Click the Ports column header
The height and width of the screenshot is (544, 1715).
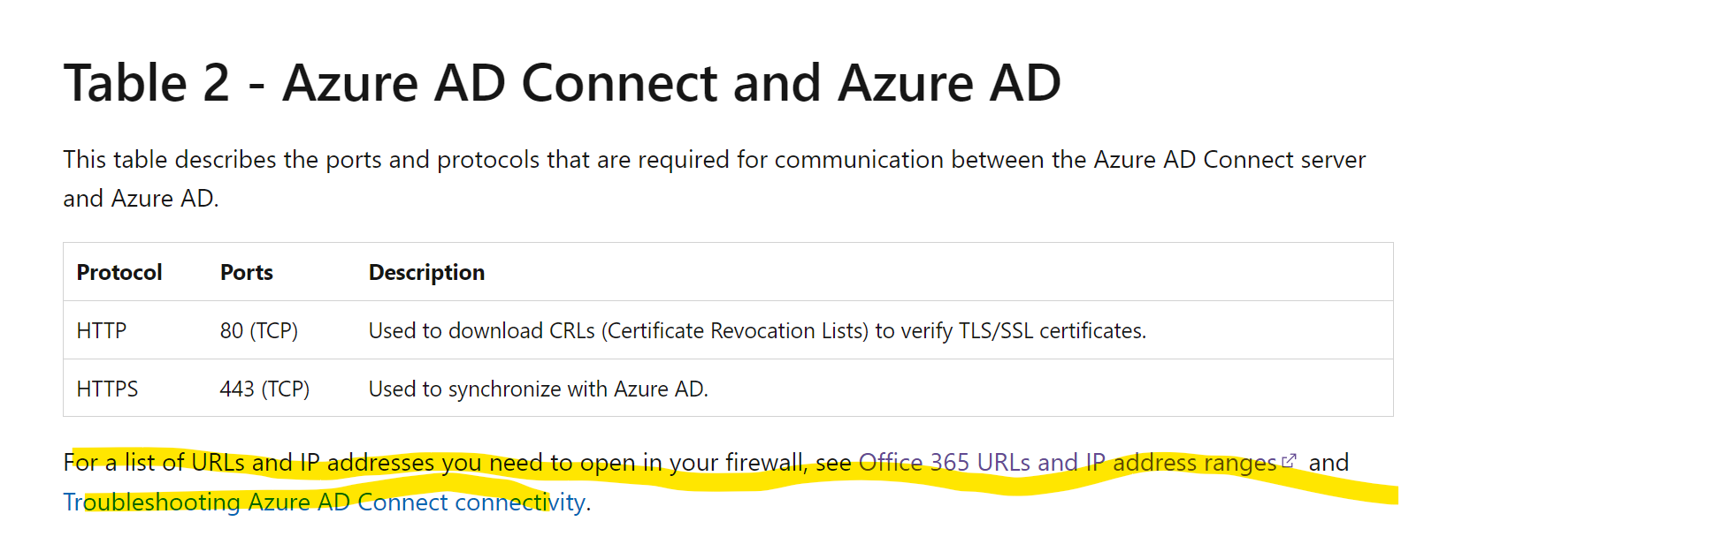pyautogui.click(x=247, y=272)
